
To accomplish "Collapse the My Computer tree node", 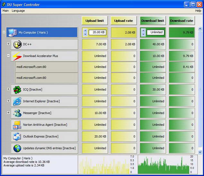I will pos(4,32).
